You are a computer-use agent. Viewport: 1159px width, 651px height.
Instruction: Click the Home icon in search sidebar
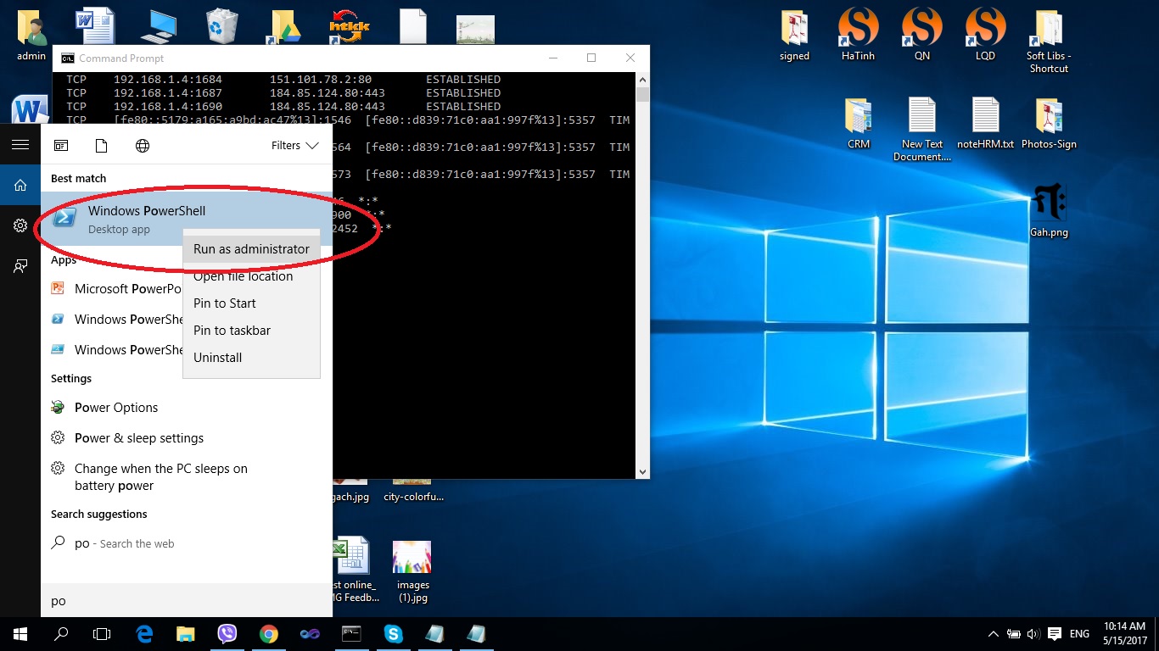point(20,186)
